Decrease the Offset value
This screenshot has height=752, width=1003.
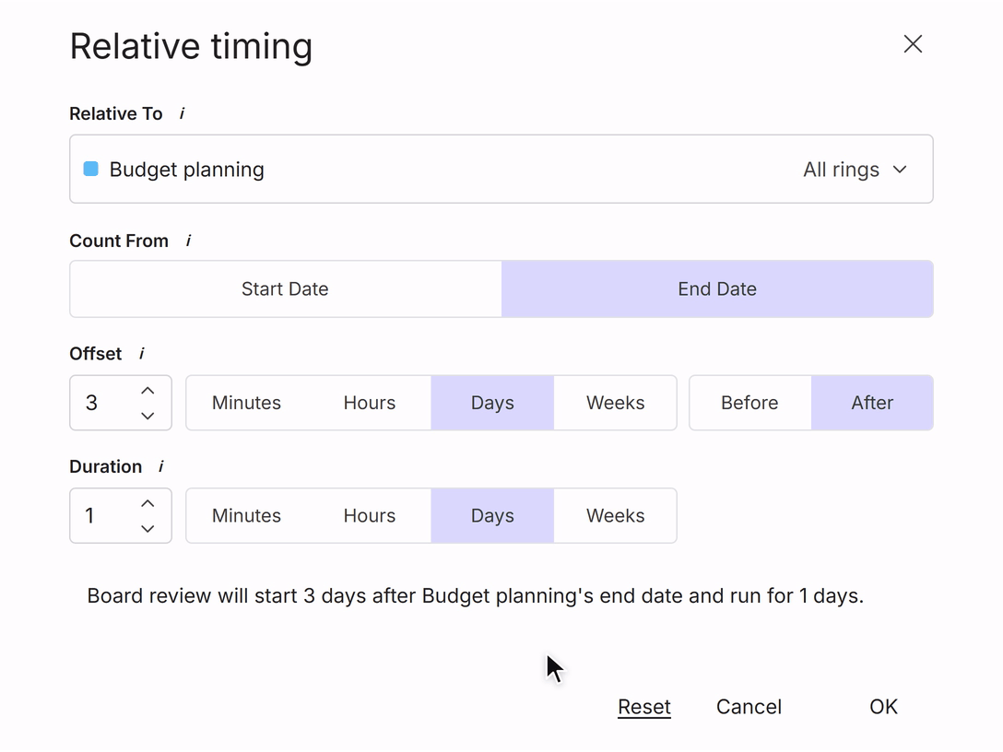147,416
